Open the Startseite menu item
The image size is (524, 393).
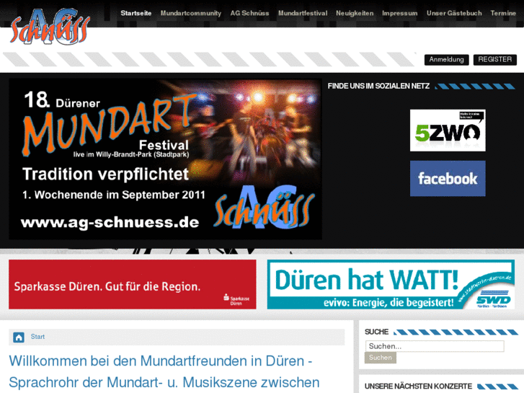click(x=136, y=14)
